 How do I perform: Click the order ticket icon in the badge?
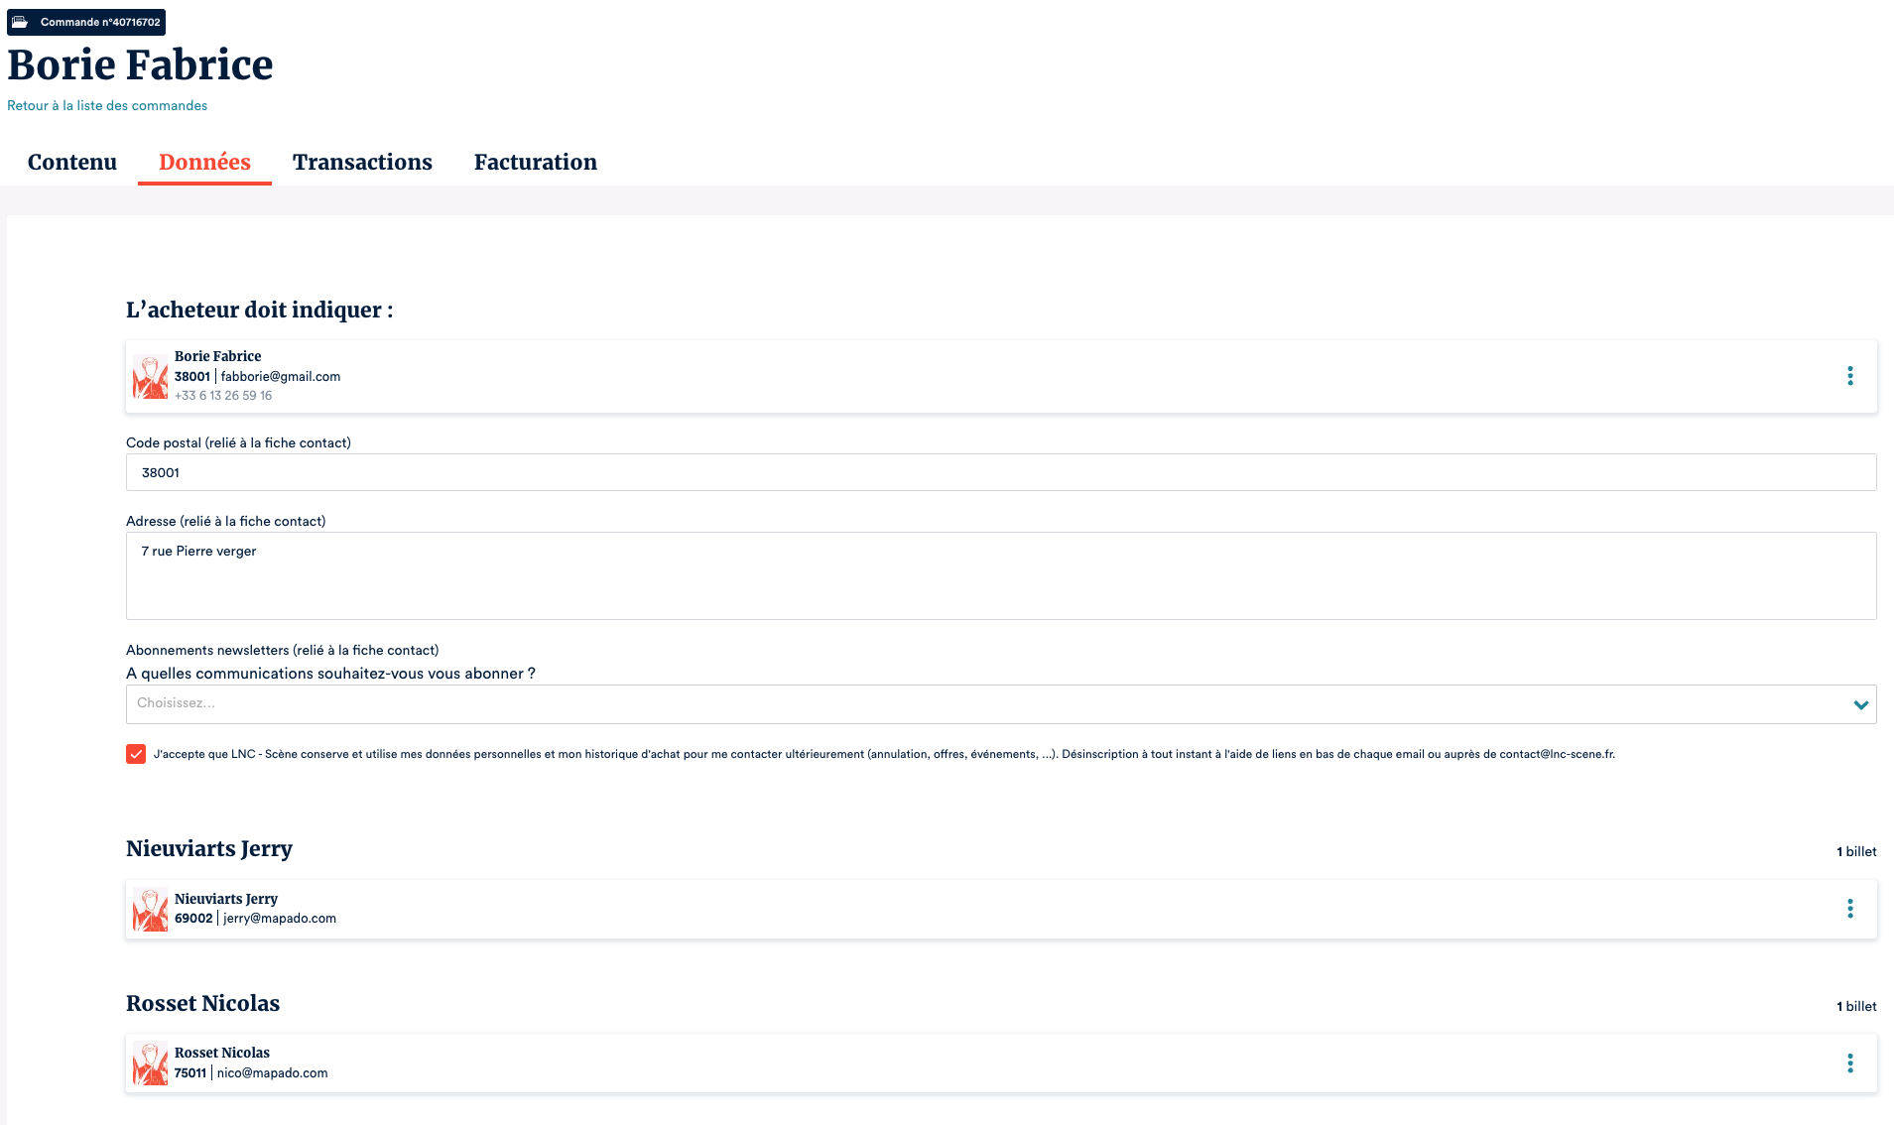[20, 22]
